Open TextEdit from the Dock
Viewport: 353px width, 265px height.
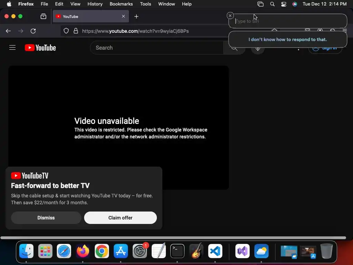pyautogui.click(x=159, y=251)
